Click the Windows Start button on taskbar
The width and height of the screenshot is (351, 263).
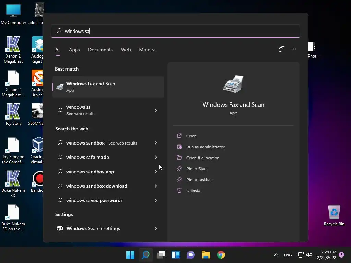pyautogui.click(x=130, y=255)
